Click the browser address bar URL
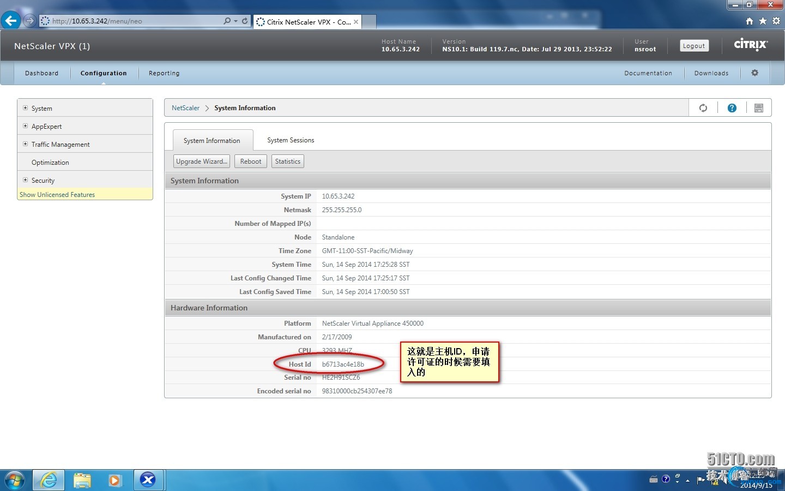Image resolution: width=785 pixels, height=491 pixels. 97,21
